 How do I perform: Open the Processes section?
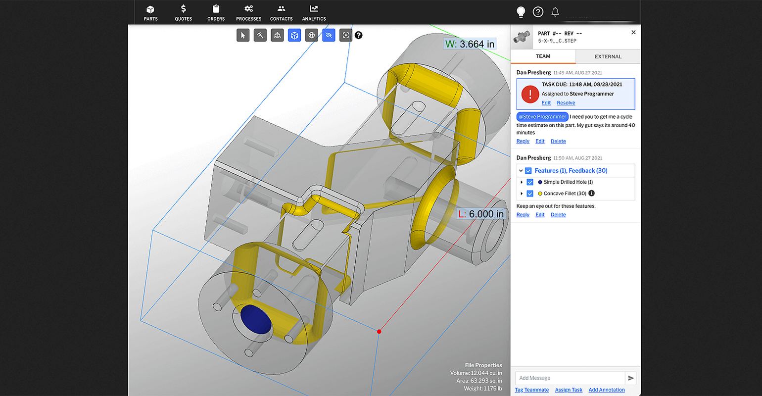click(x=248, y=12)
